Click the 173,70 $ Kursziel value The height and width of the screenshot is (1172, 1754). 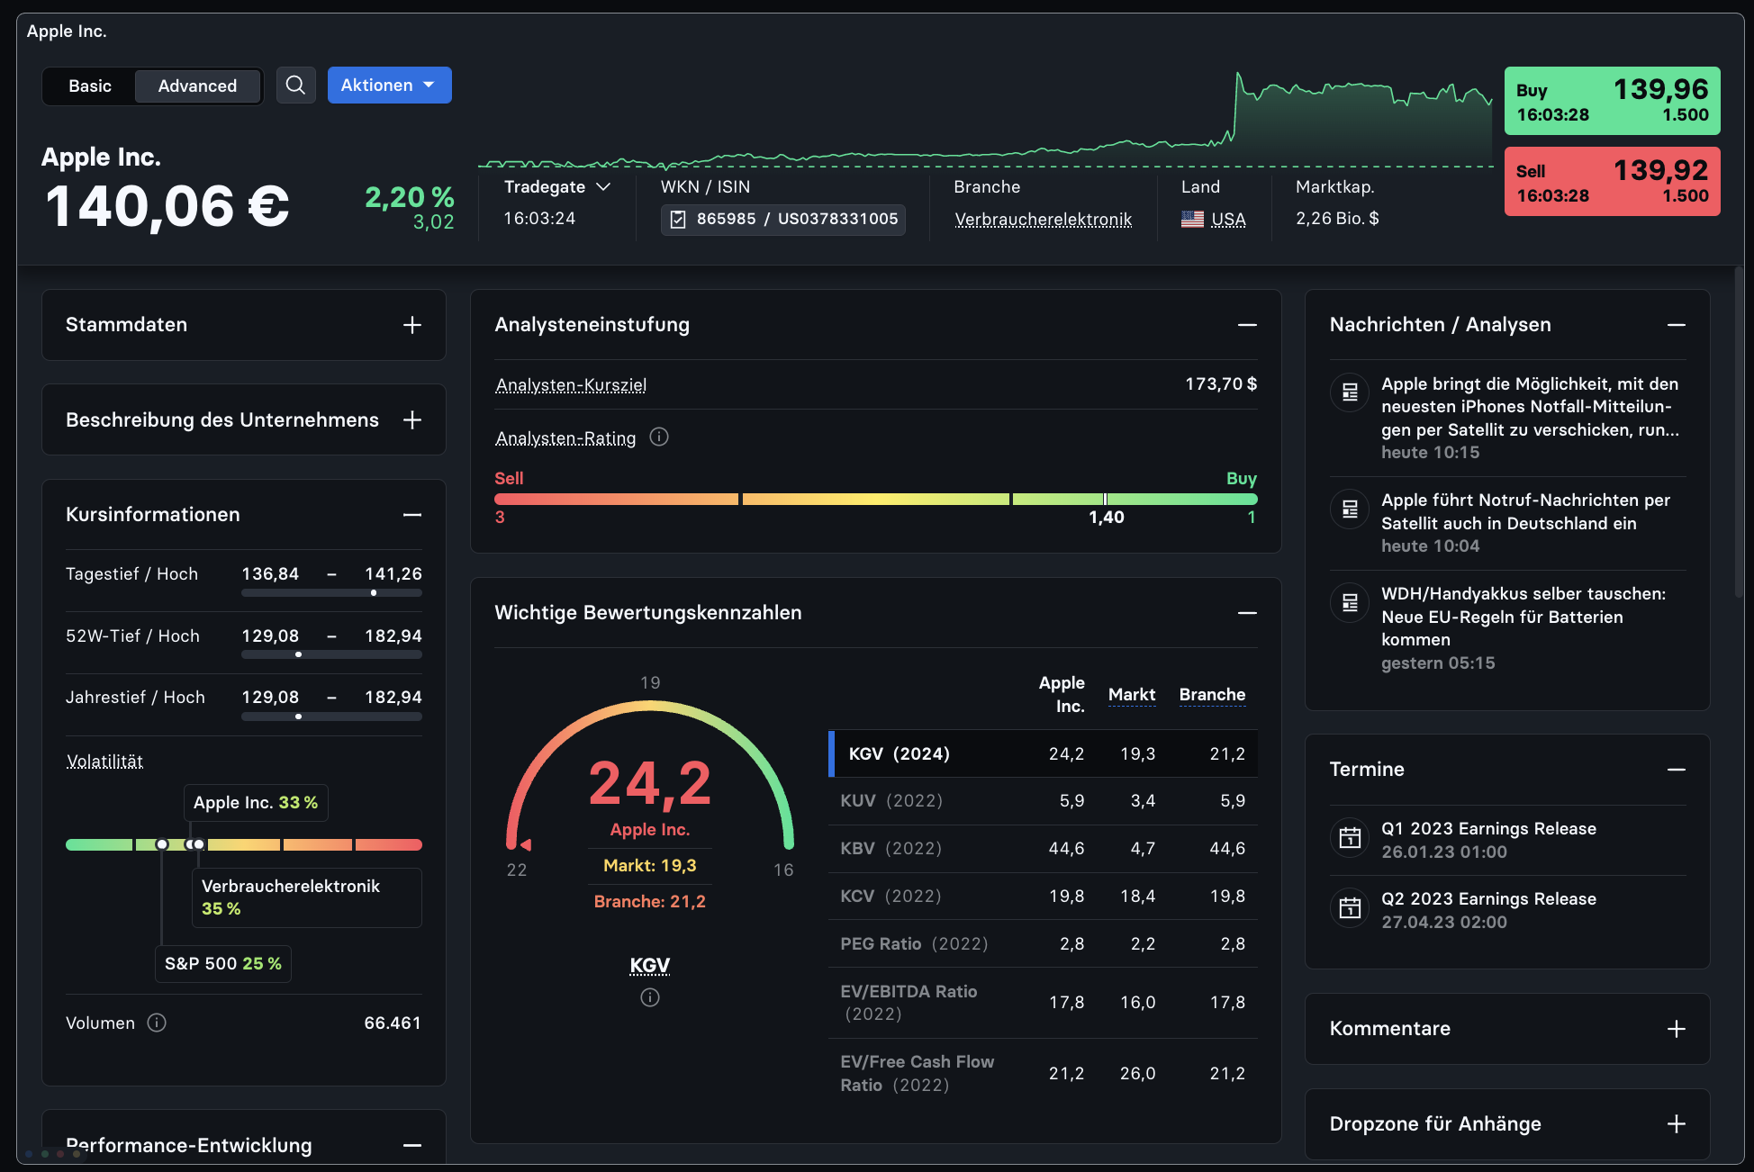pos(1221,384)
